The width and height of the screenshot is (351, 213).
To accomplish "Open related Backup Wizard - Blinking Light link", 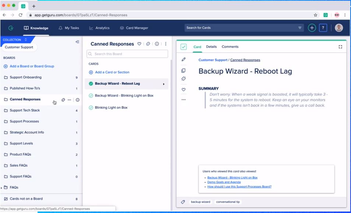I will [232, 177].
